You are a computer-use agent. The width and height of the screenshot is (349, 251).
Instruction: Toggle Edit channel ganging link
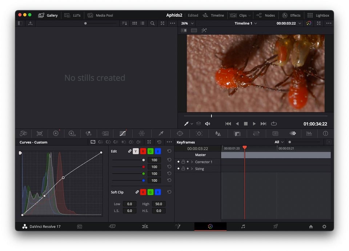tap(129, 151)
